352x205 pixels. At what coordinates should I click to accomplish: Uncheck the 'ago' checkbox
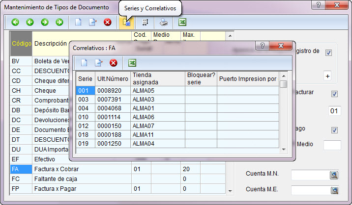335,130
